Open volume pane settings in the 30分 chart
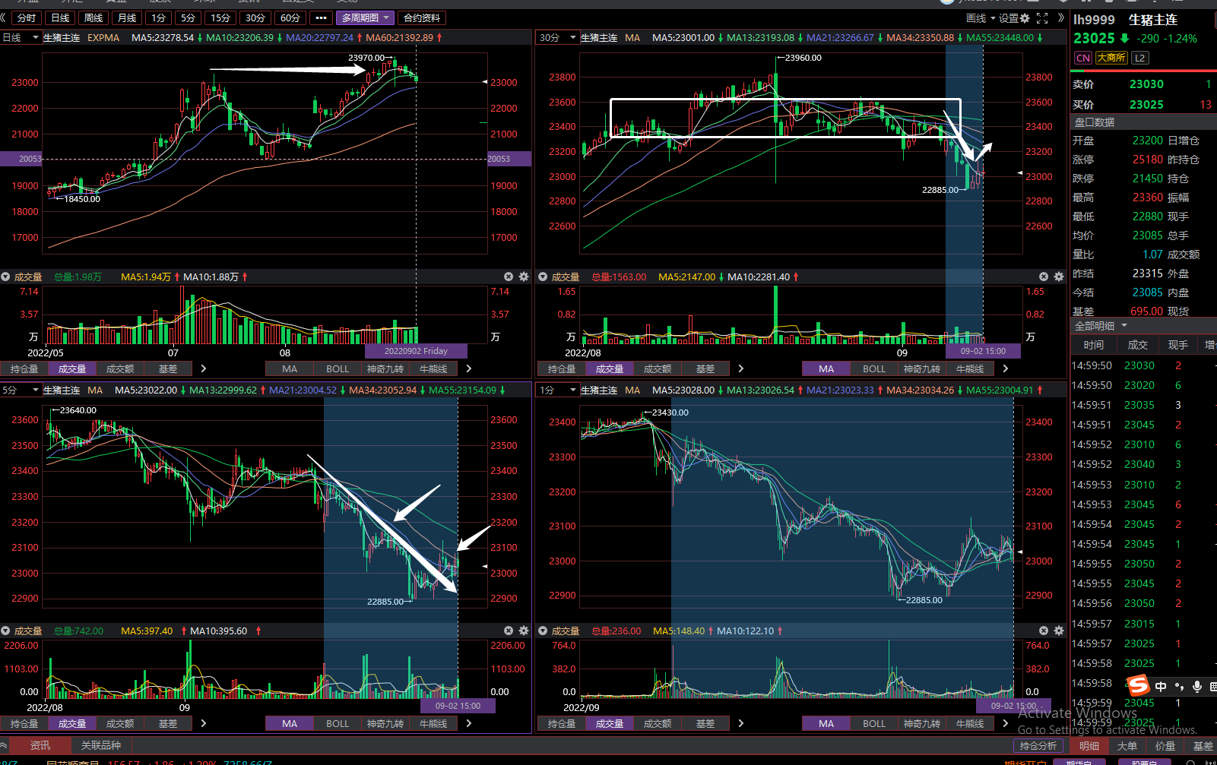Screen dimensions: 1217x765 tap(1059, 277)
